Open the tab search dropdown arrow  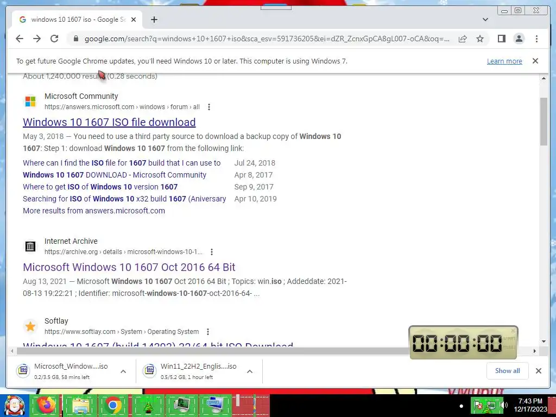485,20
